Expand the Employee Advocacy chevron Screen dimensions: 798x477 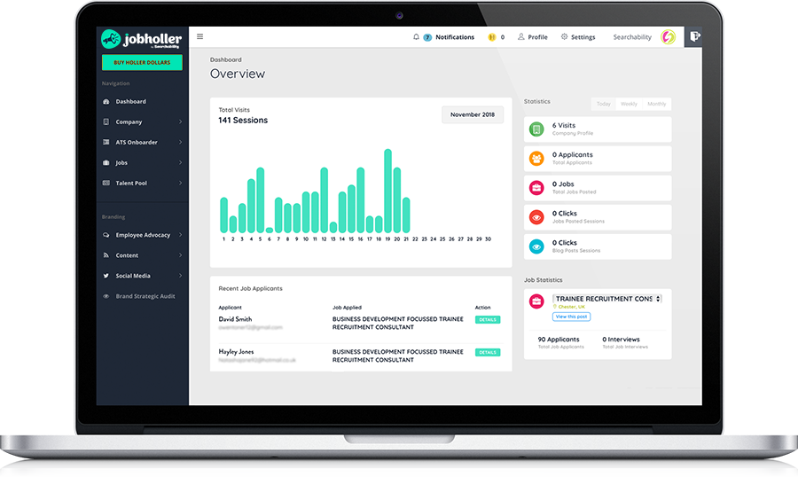(x=181, y=235)
